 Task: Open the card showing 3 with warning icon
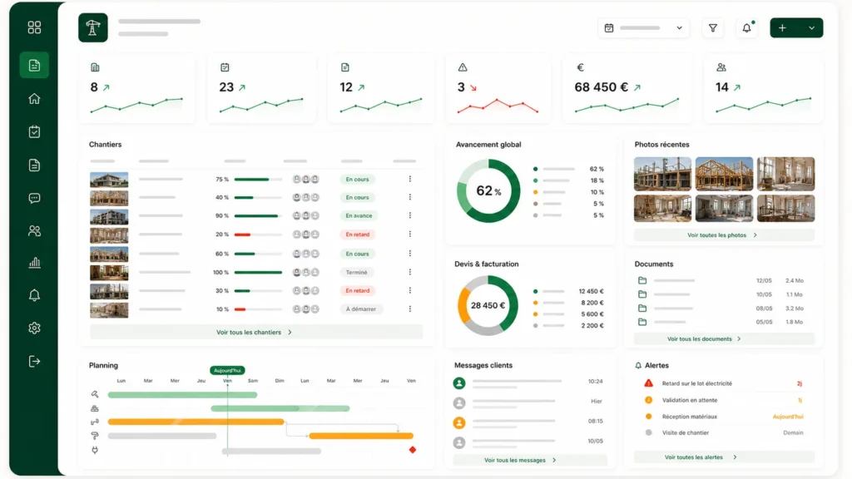(x=498, y=89)
